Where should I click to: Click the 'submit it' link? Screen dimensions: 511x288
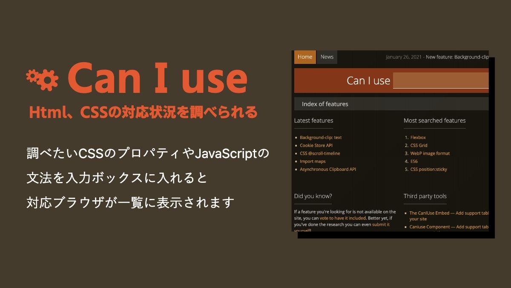tap(381, 224)
